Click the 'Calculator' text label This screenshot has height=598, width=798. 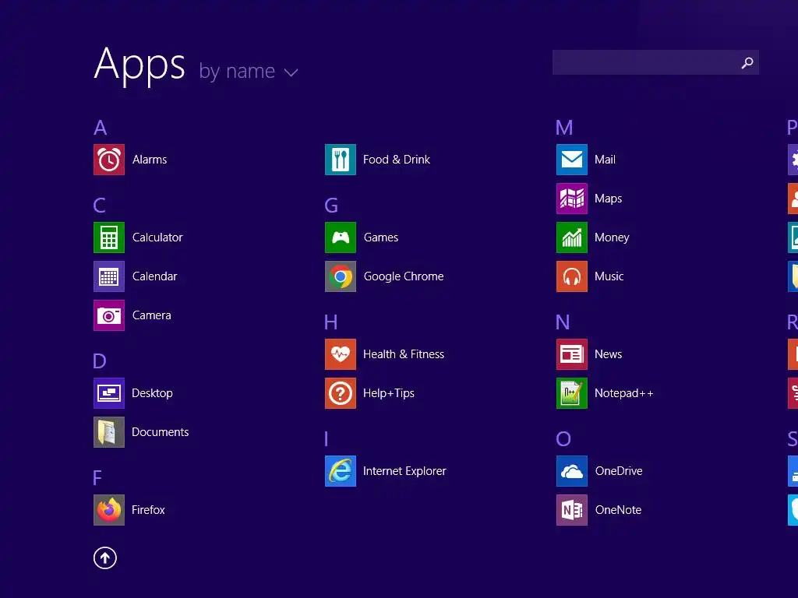coord(157,237)
